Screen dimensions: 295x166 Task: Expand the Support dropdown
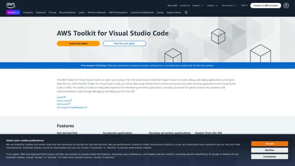pyautogui.click(x=198, y=6)
